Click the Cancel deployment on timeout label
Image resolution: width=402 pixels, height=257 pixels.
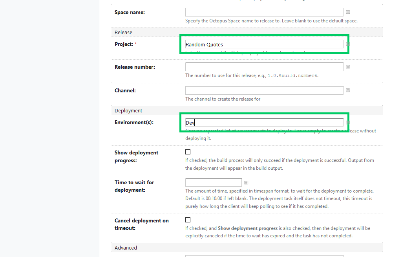(141, 224)
